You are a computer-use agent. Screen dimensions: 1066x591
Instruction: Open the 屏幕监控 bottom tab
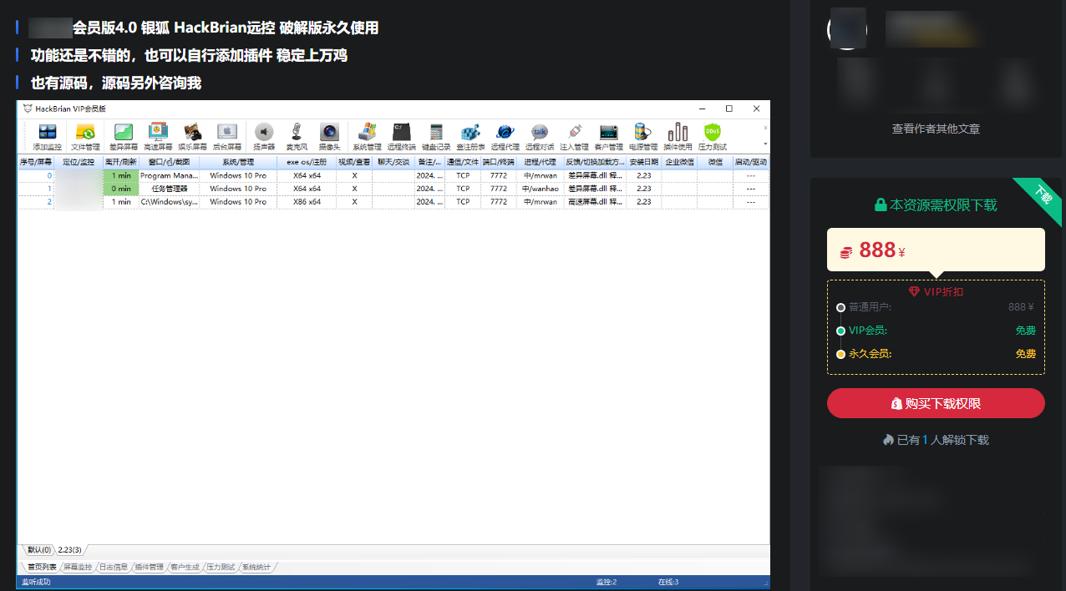[78, 568]
